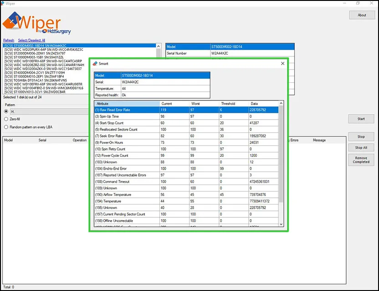Select the Offline Uncorrectable row
This screenshot has width=379, height=291.
point(186,221)
